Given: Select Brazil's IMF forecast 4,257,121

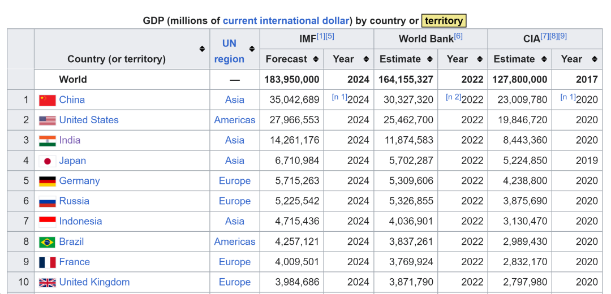Looking at the screenshot, I should (x=297, y=241).
